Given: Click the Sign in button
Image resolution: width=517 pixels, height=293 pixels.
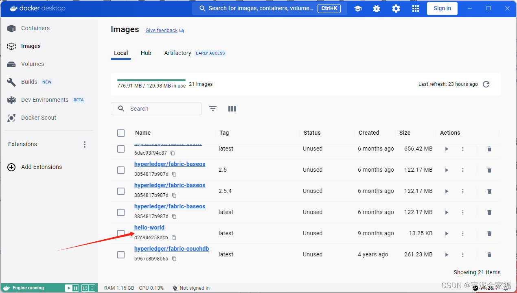Looking at the screenshot, I should [x=442, y=8].
